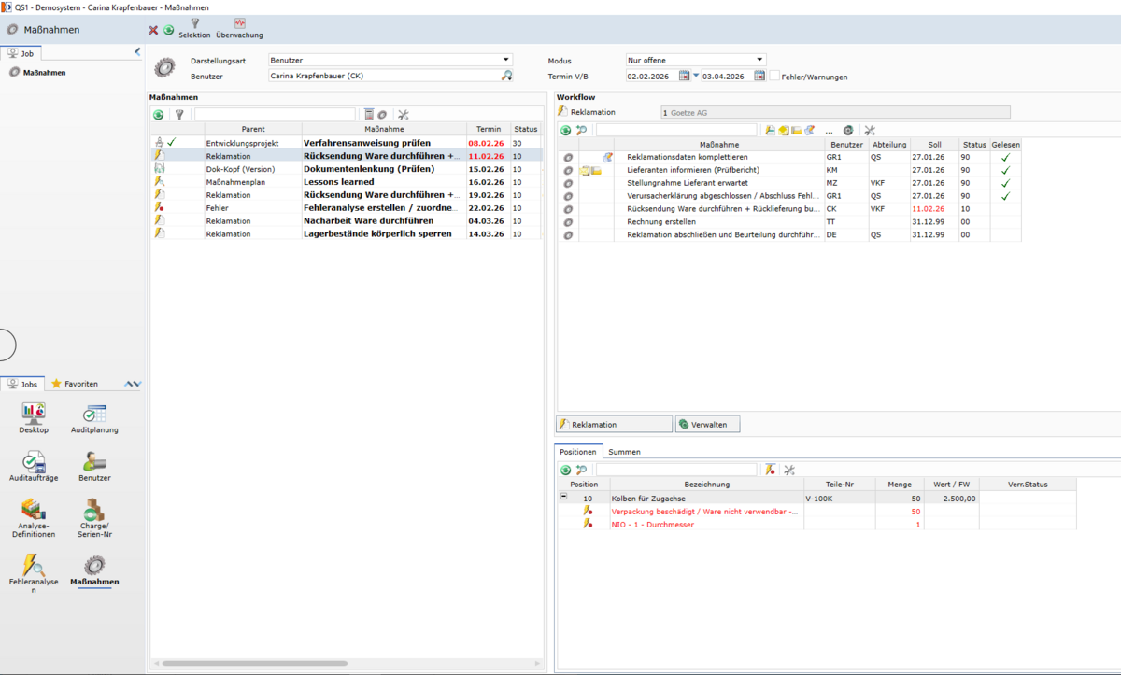
Task: Expand the Jobs/Favoriten panel chevron
Action: coord(133,384)
